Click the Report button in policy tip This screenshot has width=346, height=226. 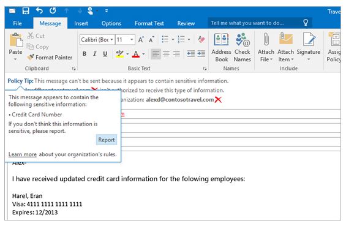[x=107, y=140]
